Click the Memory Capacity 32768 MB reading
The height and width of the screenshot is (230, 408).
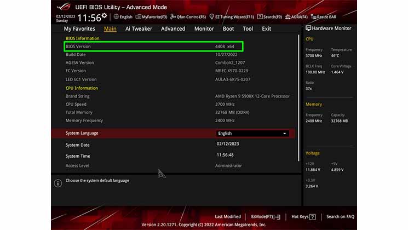click(x=340, y=120)
